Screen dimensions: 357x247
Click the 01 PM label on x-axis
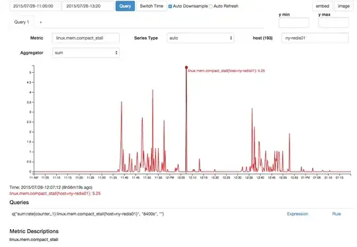pos(305,178)
